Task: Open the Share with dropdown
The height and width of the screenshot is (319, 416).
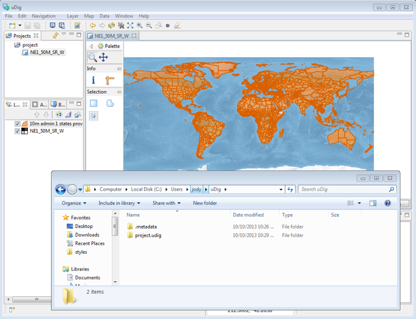Action: (x=166, y=203)
